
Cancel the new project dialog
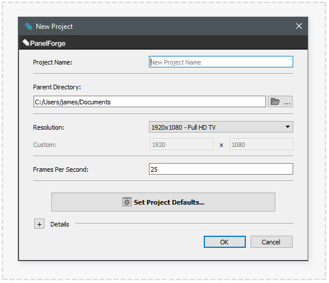point(271,242)
